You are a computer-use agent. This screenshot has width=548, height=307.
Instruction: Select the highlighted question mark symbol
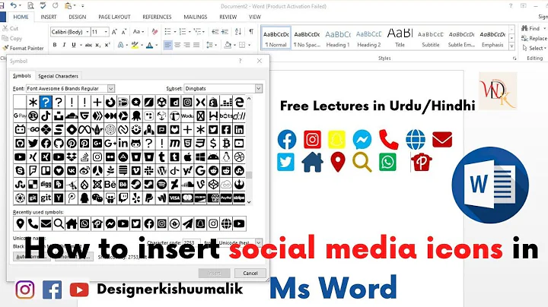coord(46,102)
